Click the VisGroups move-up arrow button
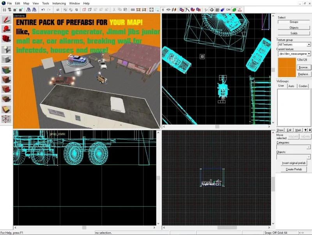 point(305,130)
